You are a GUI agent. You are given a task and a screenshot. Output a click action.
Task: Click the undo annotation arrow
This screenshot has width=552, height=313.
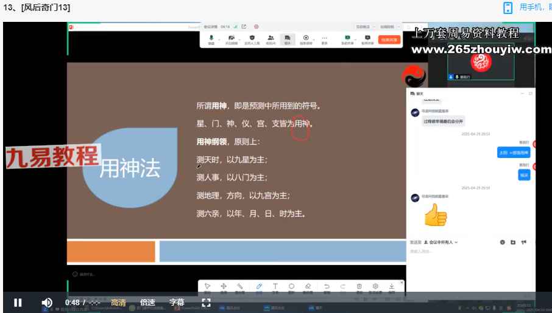click(327, 287)
